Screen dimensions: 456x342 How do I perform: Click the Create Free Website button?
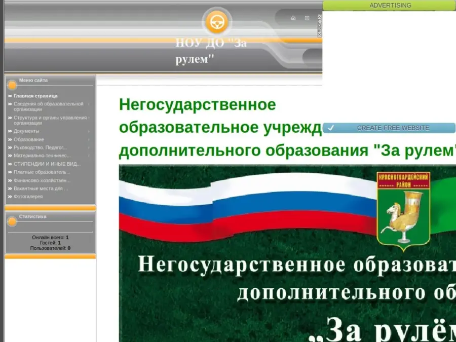pos(393,128)
